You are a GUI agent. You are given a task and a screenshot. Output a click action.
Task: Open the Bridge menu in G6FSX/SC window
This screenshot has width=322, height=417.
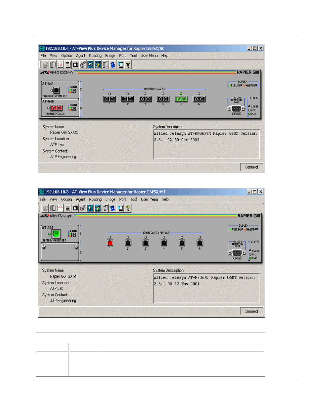[x=110, y=56]
